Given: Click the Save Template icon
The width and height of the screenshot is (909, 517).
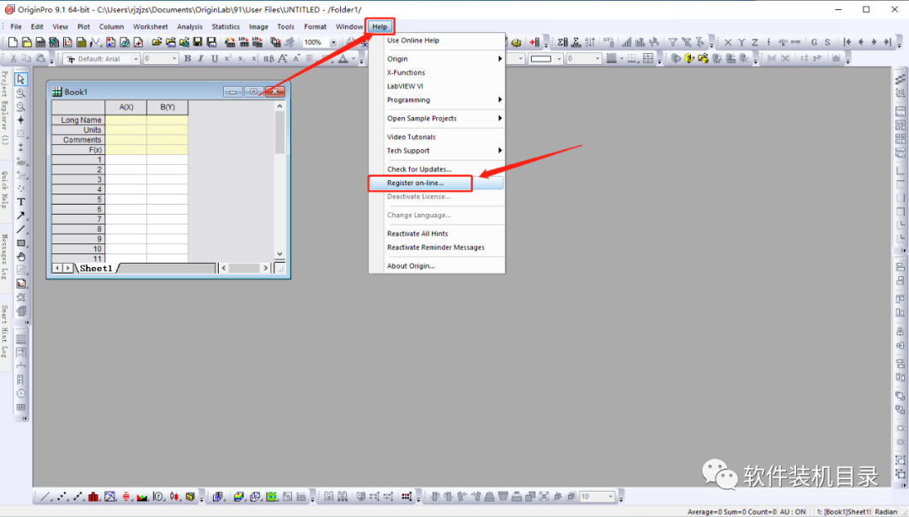Looking at the screenshot, I should (211, 42).
